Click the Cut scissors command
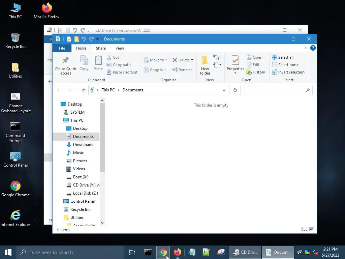The width and height of the screenshot is (345, 259). [113, 57]
